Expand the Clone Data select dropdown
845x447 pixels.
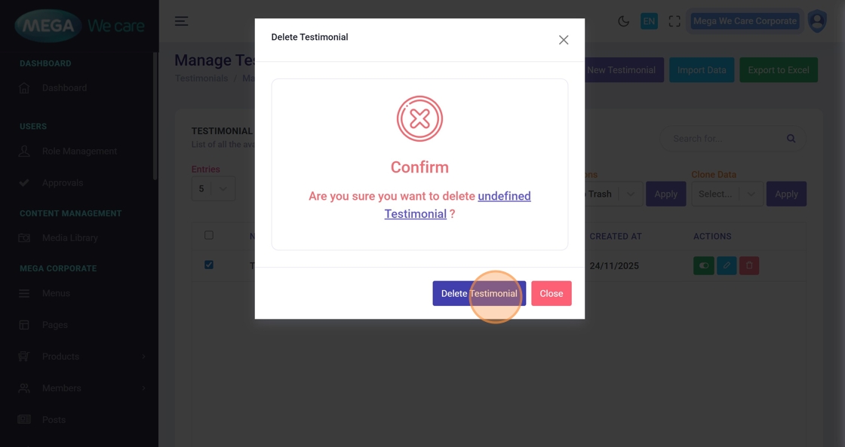(727, 194)
